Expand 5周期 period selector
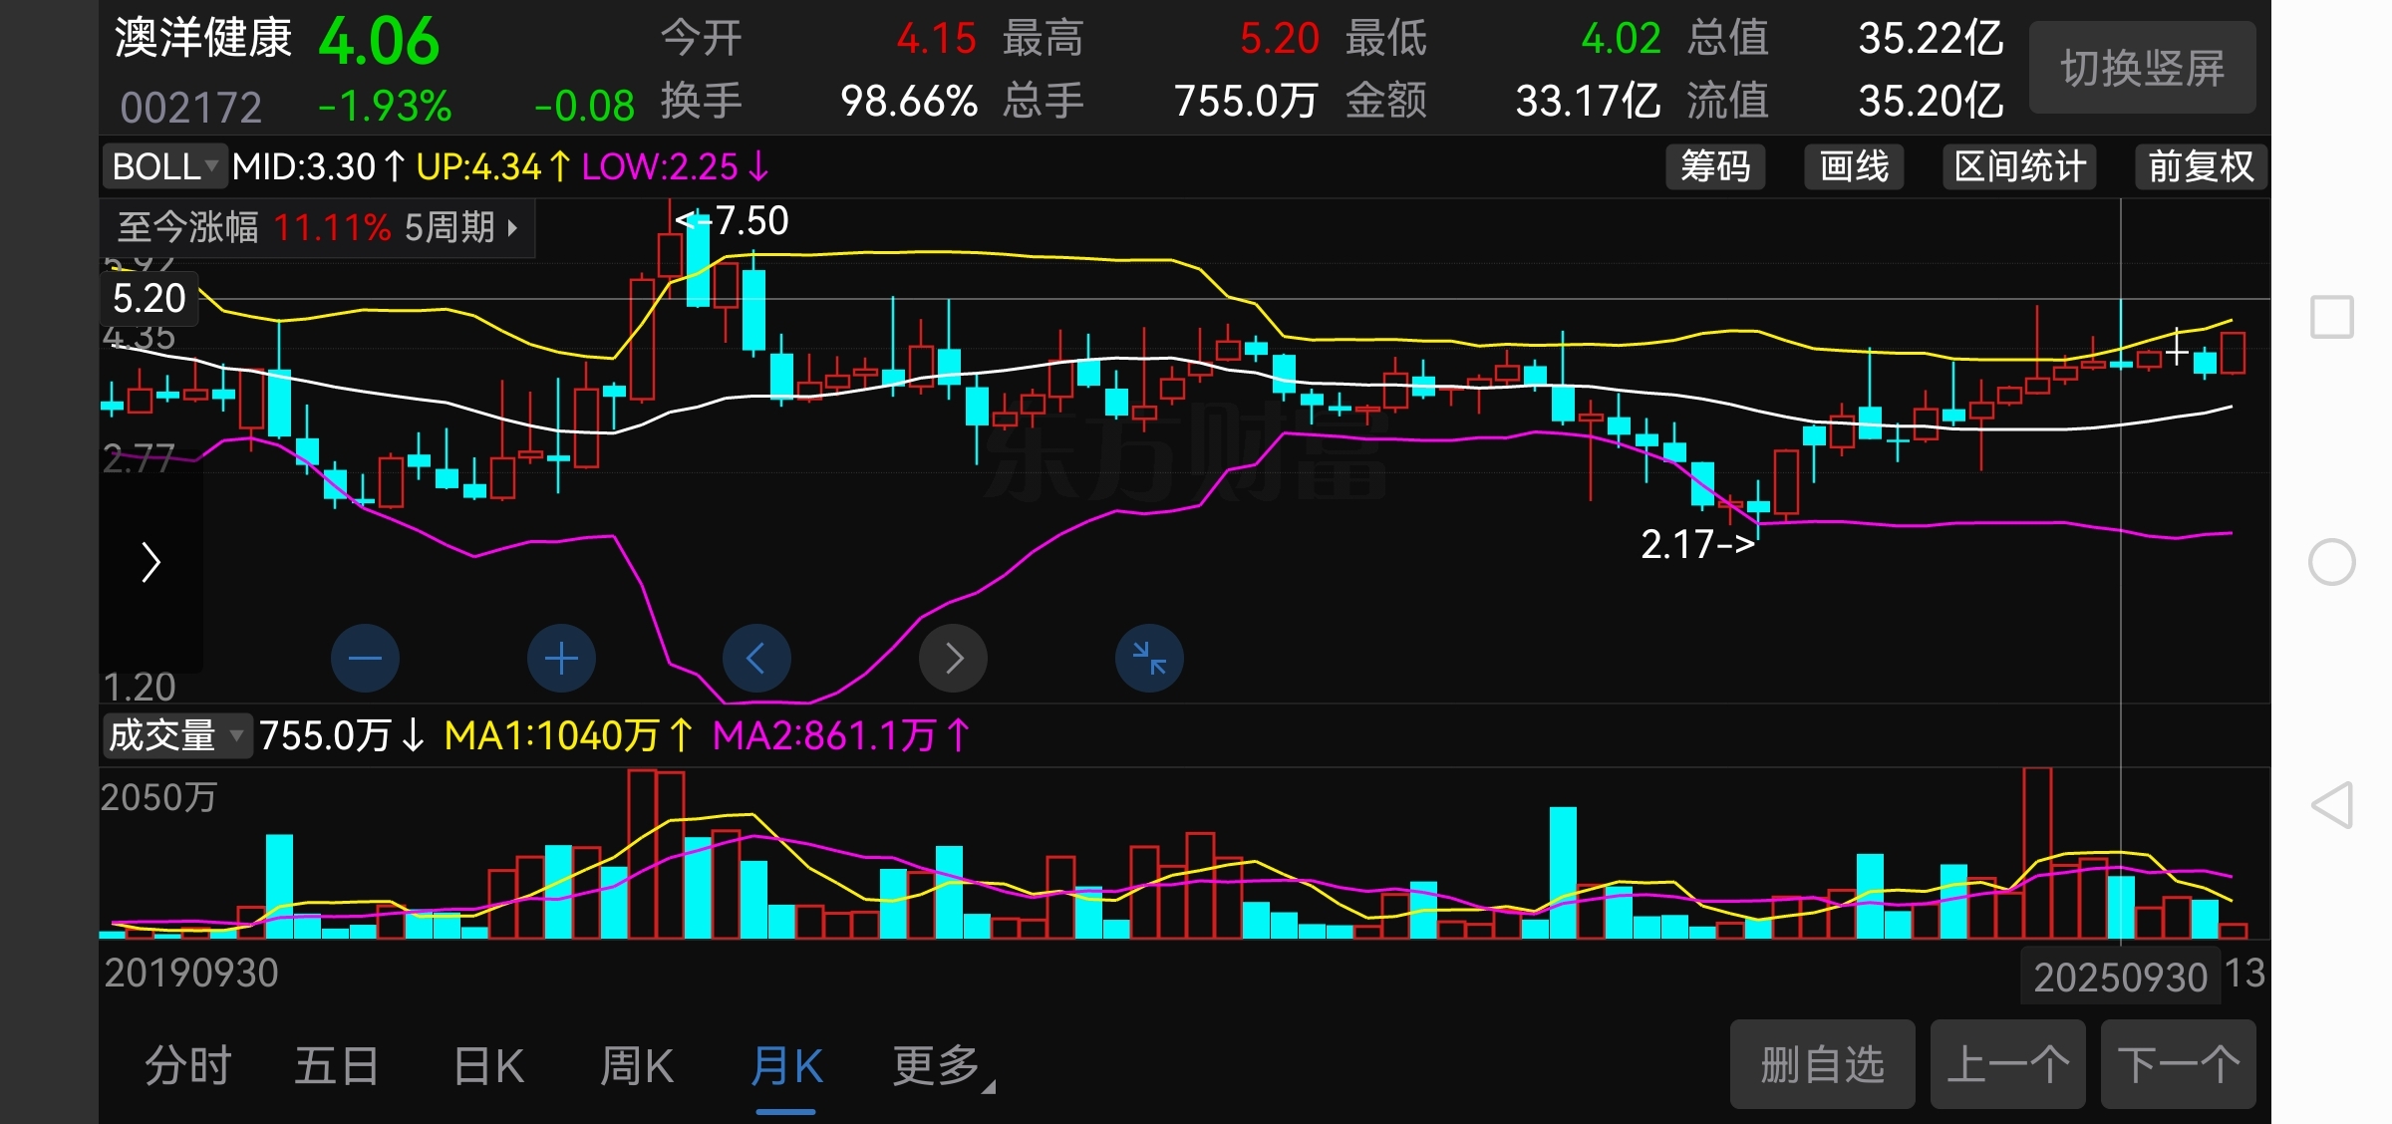 pos(460,228)
